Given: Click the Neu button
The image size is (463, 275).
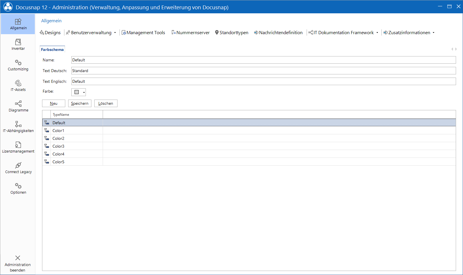Looking at the screenshot, I should (x=54, y=103).
